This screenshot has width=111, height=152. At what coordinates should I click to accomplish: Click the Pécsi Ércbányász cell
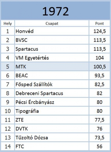click(52, 102)
